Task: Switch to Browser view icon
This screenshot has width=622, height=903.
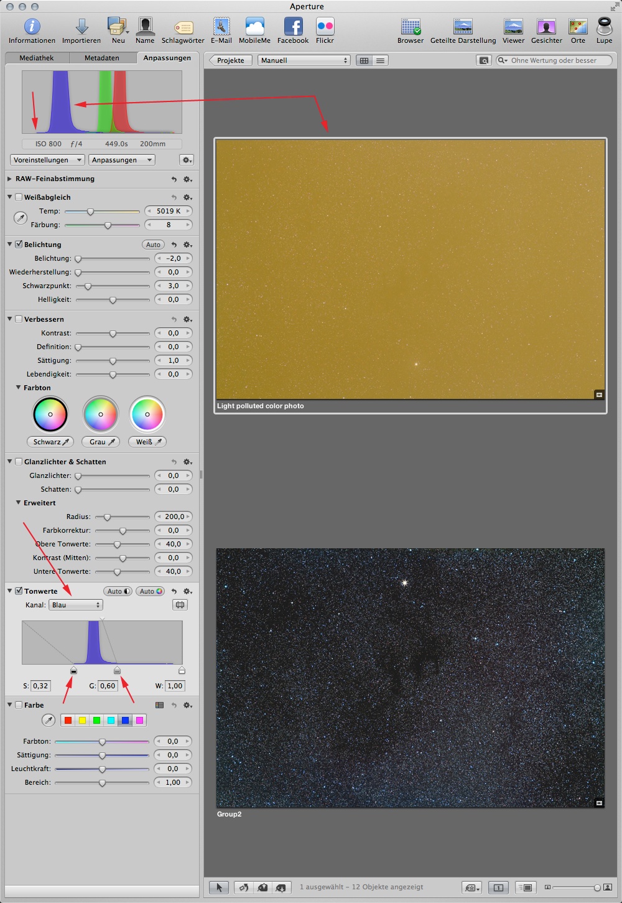Action: (x=411, y=27)
